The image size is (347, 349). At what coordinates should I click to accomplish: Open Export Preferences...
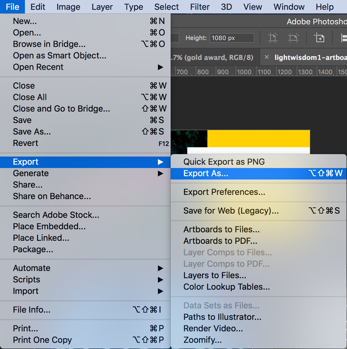[x=259, y=192]
